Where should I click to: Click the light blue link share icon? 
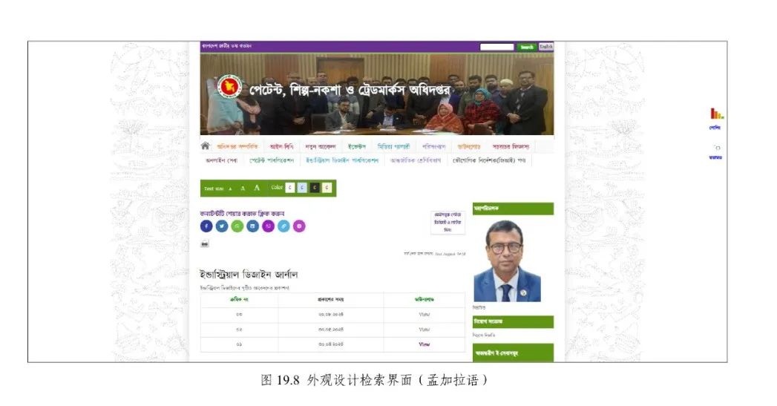[x=283, y=226]
